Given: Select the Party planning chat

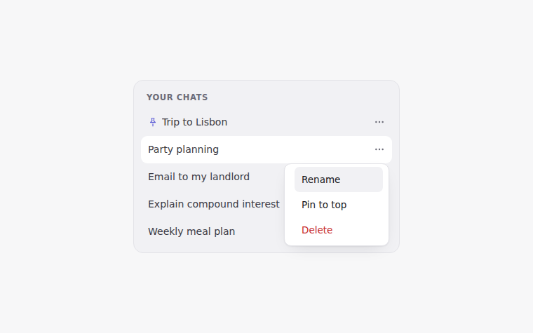Looking at the screenshot, I should (x=266, y=149).
